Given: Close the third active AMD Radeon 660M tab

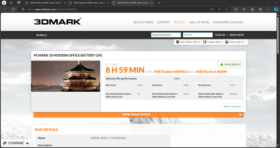Looking at the screenshot, I should click(x=152, y=3).
